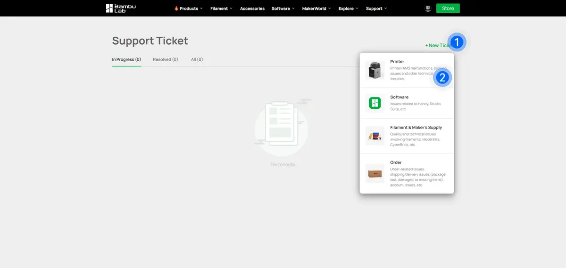Screen dimensions: 566x268
Task: Click the Support Ticket heading
Action: coord(150,41)
